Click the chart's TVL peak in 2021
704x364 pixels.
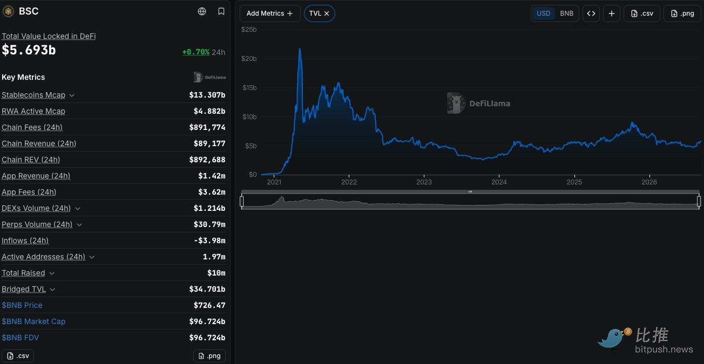tap(300, 50)
